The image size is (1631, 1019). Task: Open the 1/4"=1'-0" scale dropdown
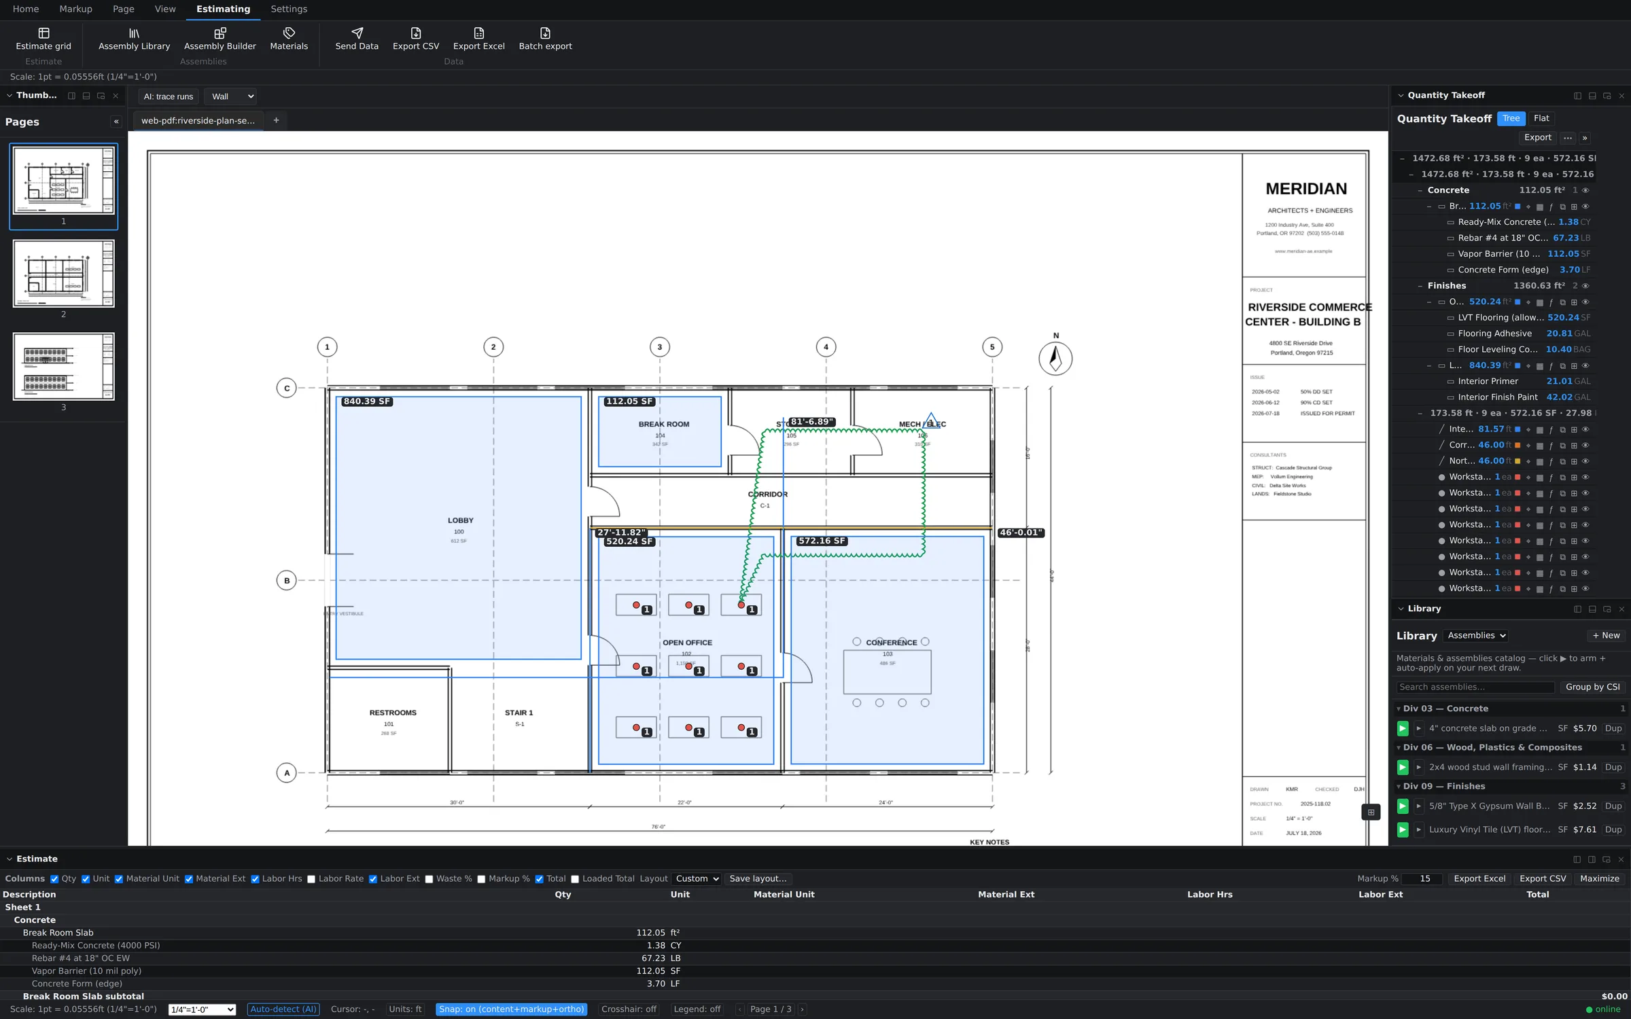click(x=202, y=1009)
